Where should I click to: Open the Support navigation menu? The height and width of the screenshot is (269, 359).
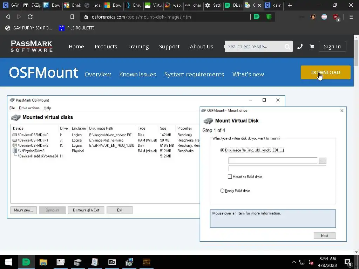click(x=169, y=47)
